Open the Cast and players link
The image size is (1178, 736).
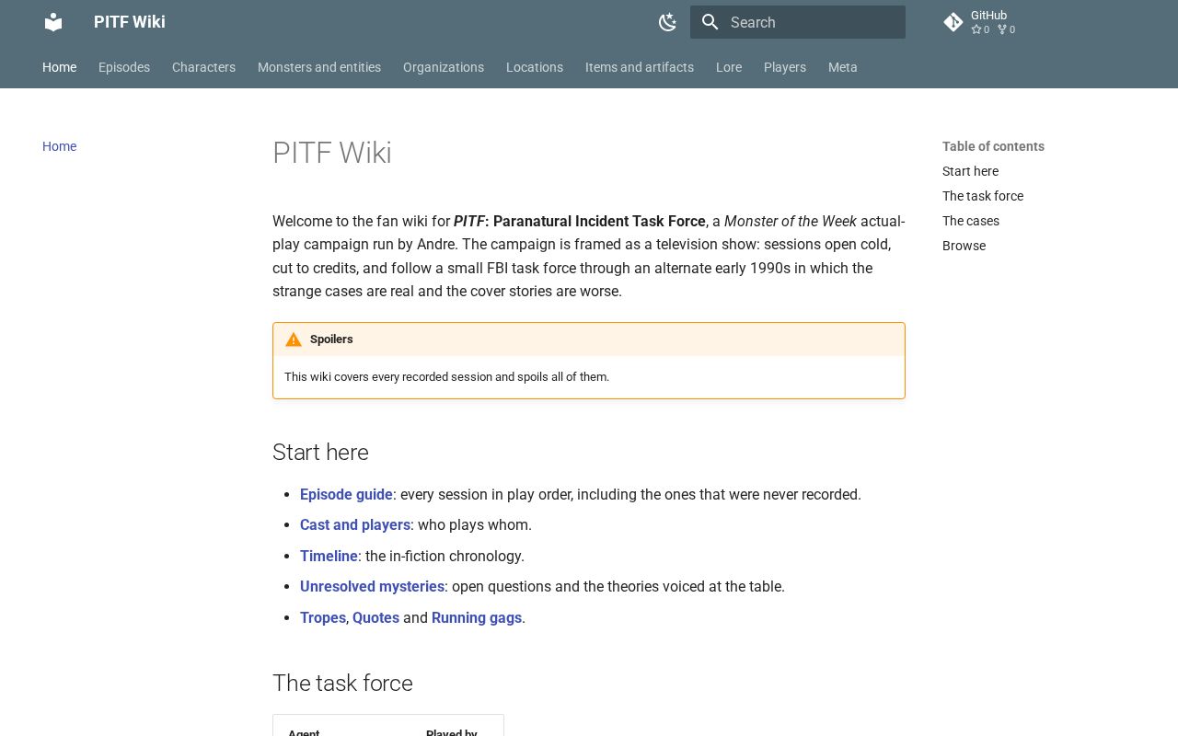[x=355, y=524]
